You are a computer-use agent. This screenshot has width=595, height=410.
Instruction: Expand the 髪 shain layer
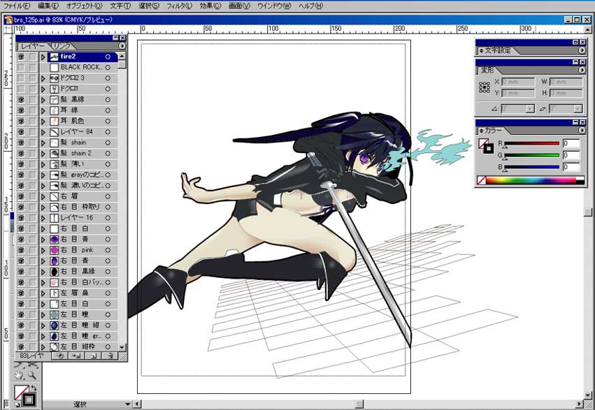[x=43, y=143]
